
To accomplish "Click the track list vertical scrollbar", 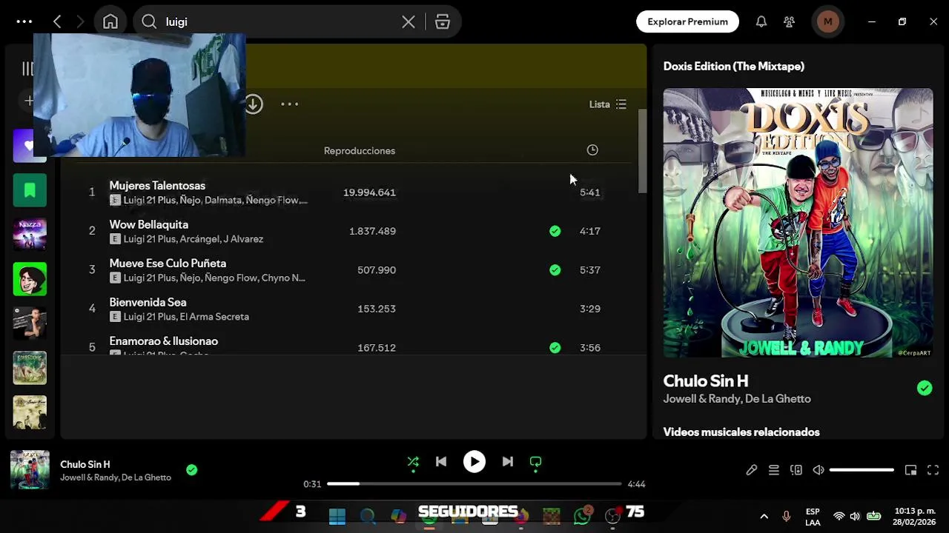I will tap(642, 152).
